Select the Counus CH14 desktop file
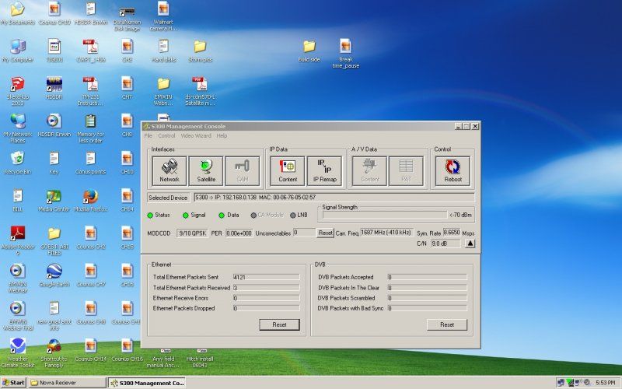The width and height of the screenshot is (622, 389). click(90, 349)
